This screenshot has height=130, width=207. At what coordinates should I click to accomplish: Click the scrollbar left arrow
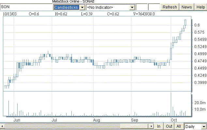click(2, 126)
